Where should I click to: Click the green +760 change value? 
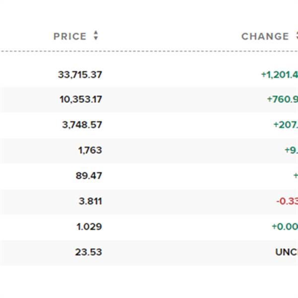(283, 99)
